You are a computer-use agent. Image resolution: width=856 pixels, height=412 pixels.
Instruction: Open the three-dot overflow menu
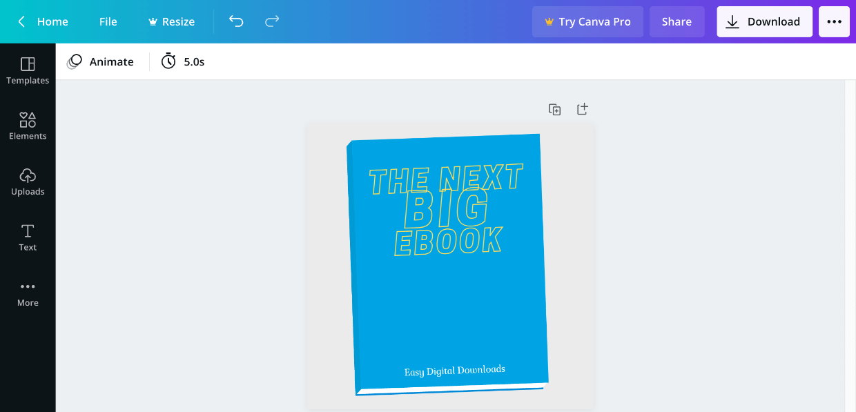click(834, 21)
